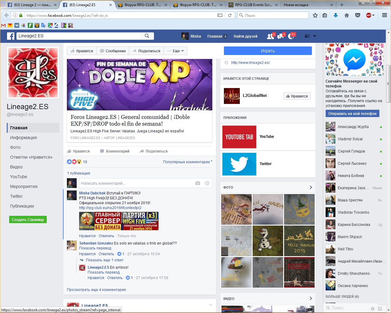Toggle Нравится on the page header
This screenshot has width=391, height=313.
82,51
